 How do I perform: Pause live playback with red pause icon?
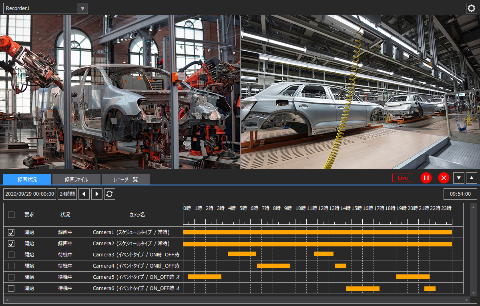pos(426,178)
